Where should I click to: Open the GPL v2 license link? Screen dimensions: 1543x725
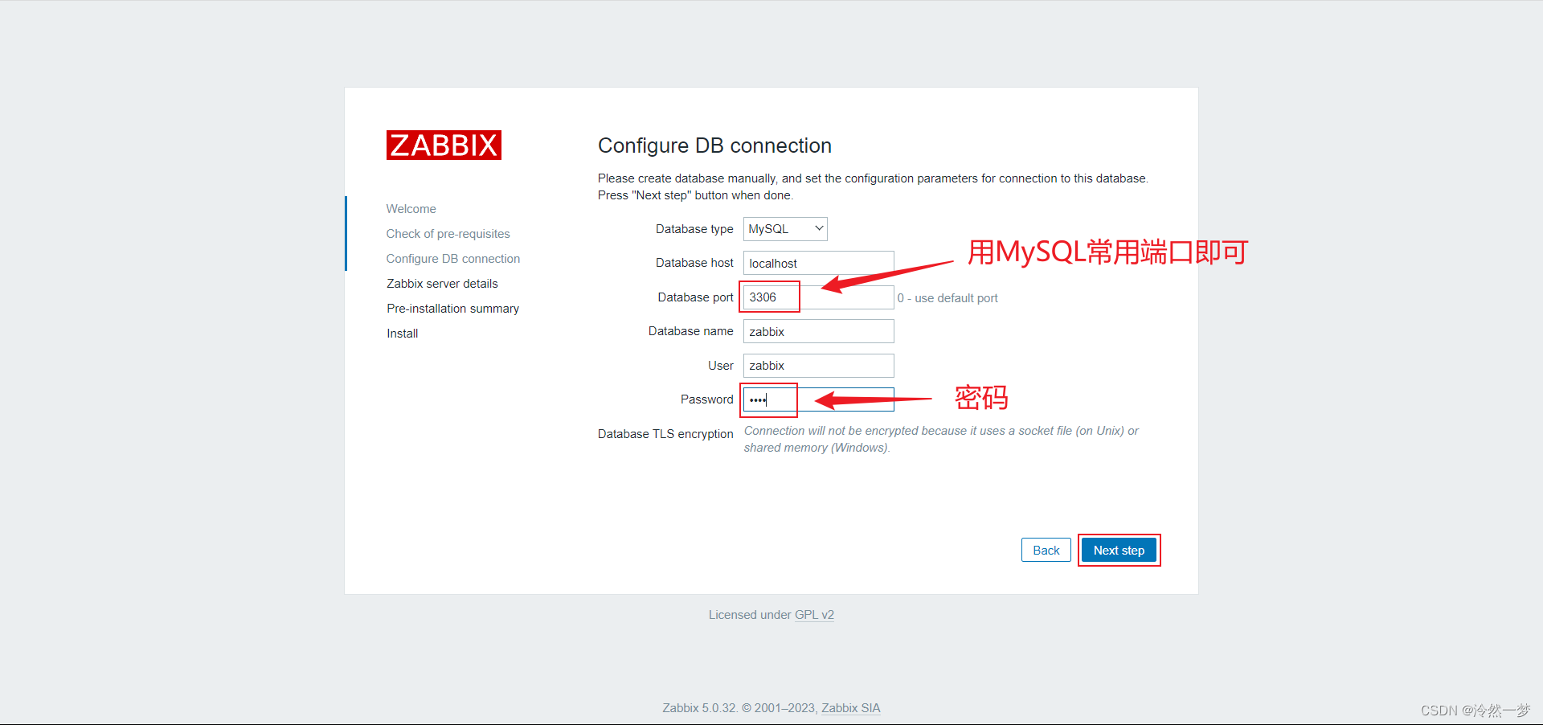coord(814,615)
